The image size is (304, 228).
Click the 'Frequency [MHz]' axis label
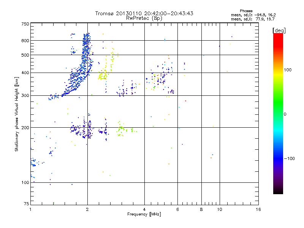coord(144,214)
